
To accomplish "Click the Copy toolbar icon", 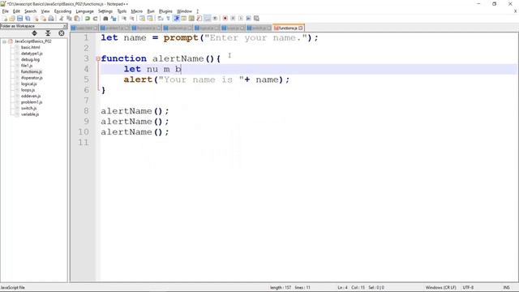I will point(69,19).
